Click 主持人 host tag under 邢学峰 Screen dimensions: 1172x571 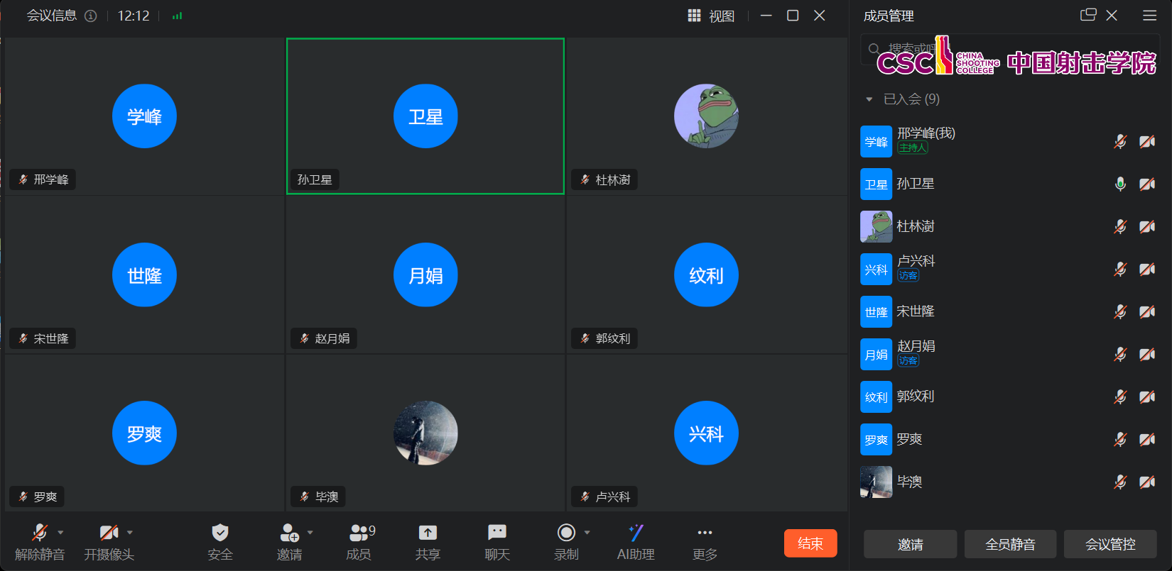[913, 148]
